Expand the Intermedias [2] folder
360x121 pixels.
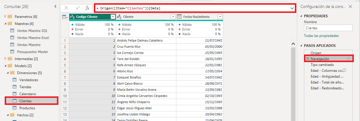[x=5, y=59]
